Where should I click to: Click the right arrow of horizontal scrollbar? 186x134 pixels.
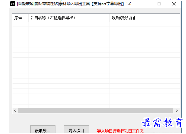[x=177, y=111]
